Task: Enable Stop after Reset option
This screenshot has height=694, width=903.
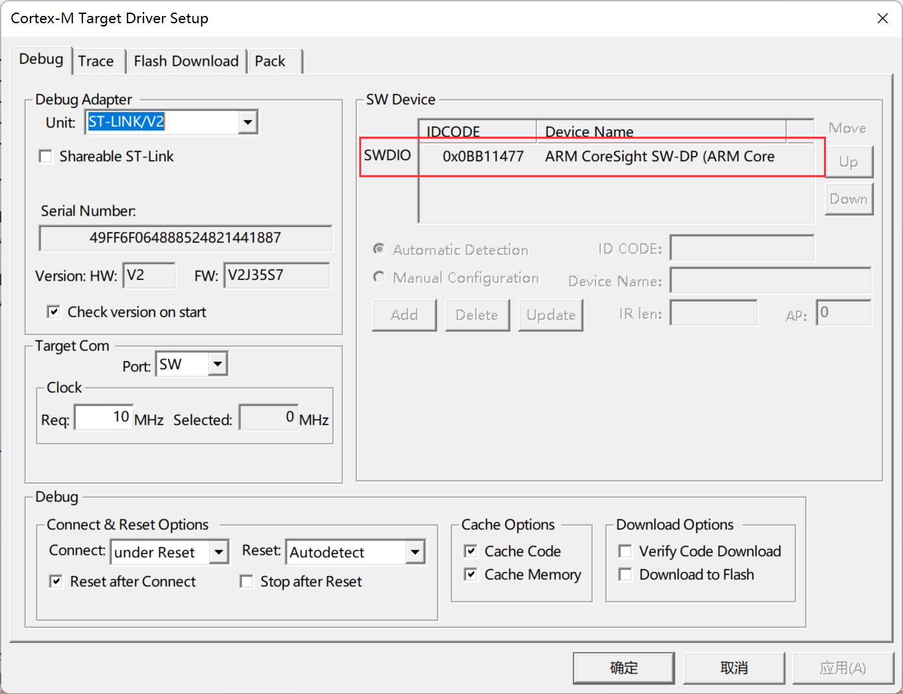Action: coord(246,582)
